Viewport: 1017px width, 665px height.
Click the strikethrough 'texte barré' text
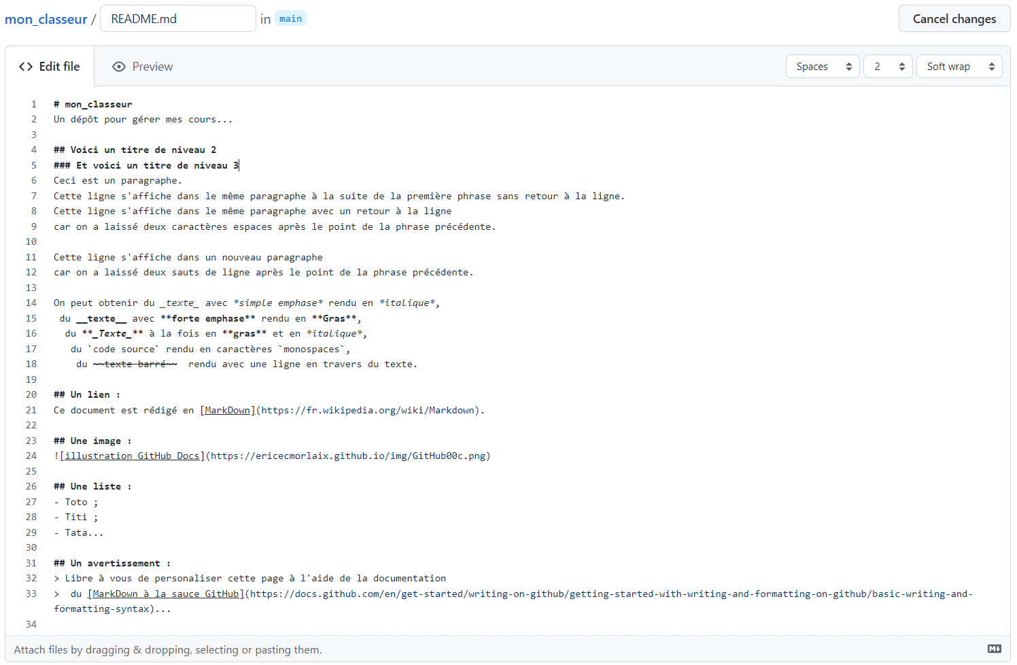(x=135, y=364)
